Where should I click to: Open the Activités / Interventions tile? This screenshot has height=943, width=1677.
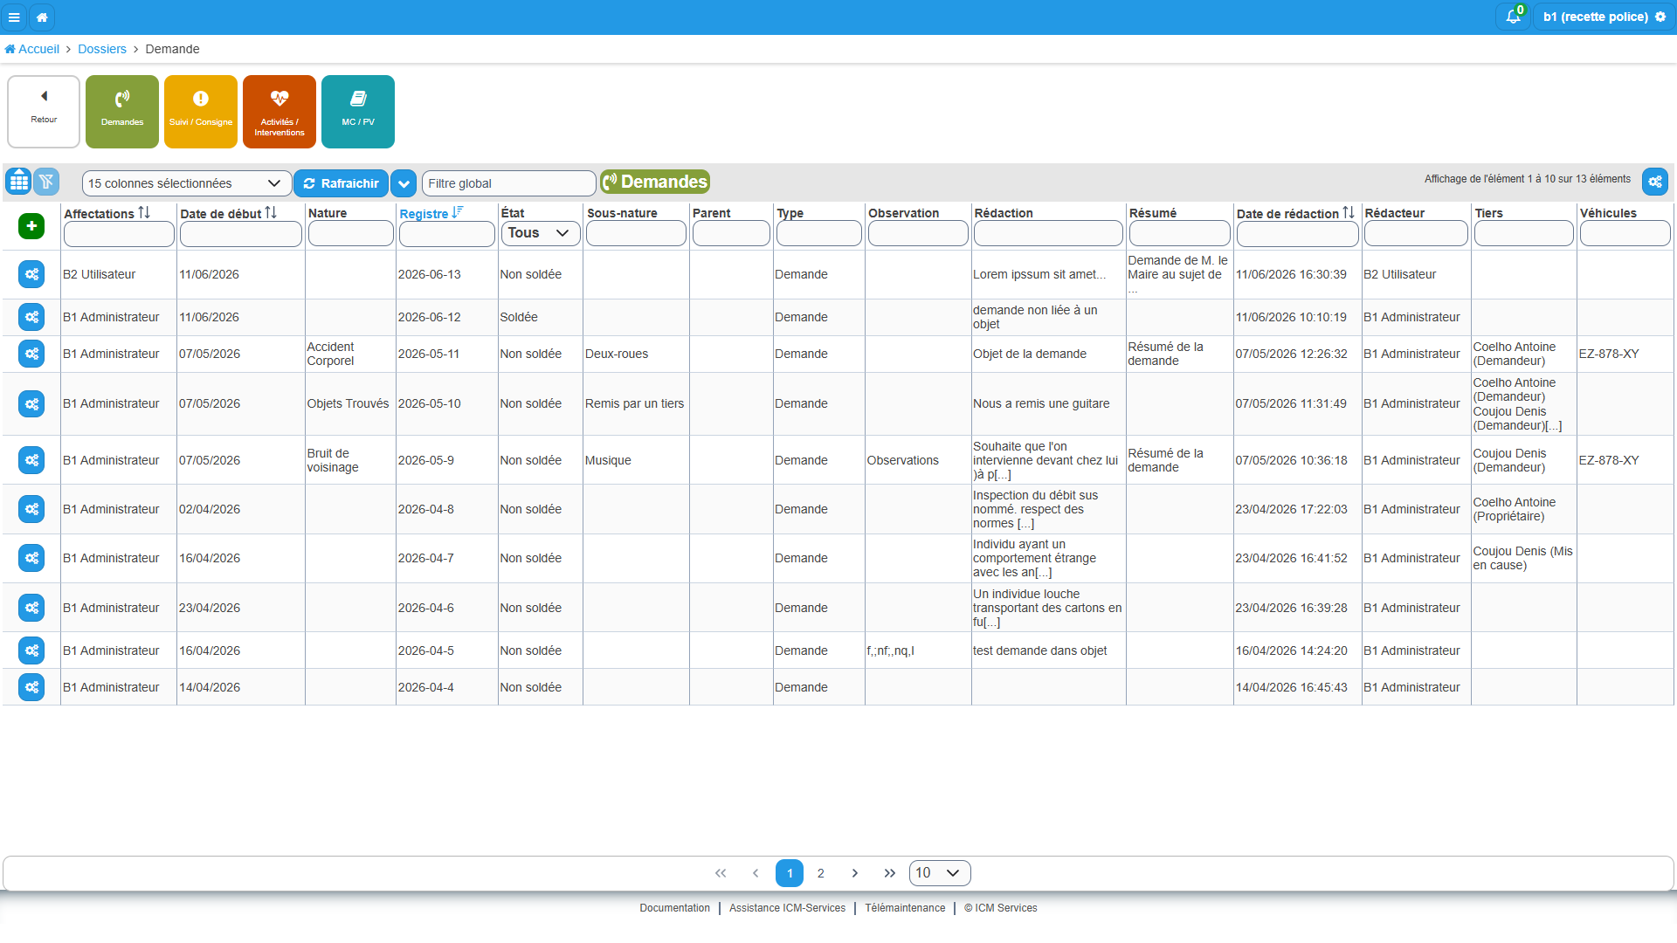(279, 112)
